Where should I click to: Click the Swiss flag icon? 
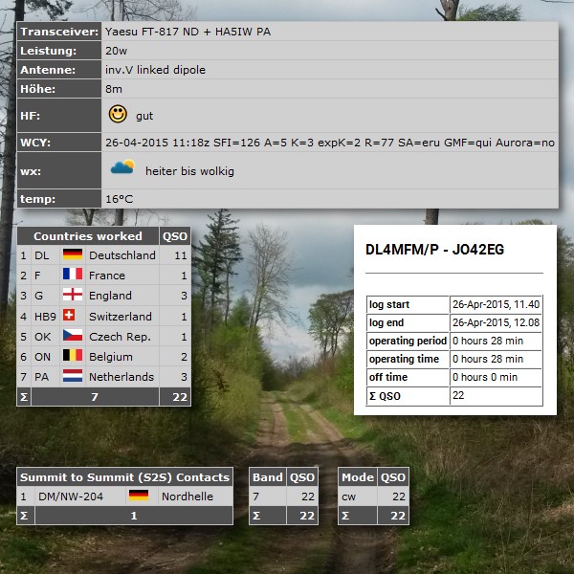click(69, 316)
